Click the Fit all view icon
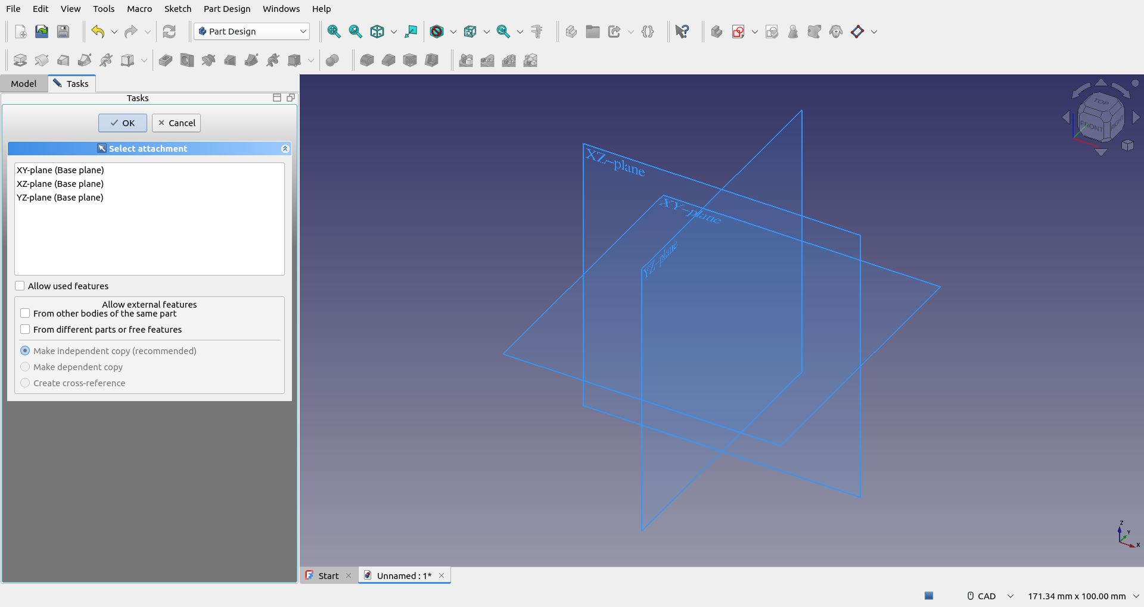 [x=334, y=32]
